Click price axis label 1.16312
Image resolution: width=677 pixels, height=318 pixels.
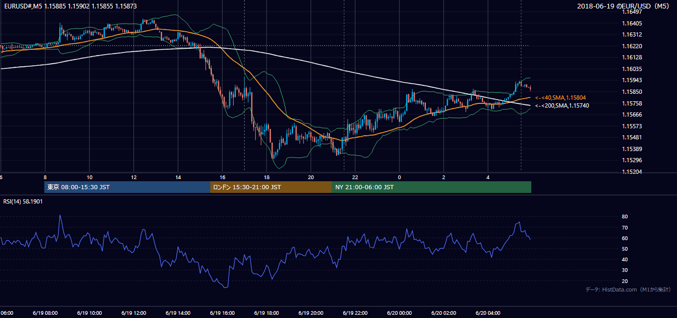pos(631,34)
